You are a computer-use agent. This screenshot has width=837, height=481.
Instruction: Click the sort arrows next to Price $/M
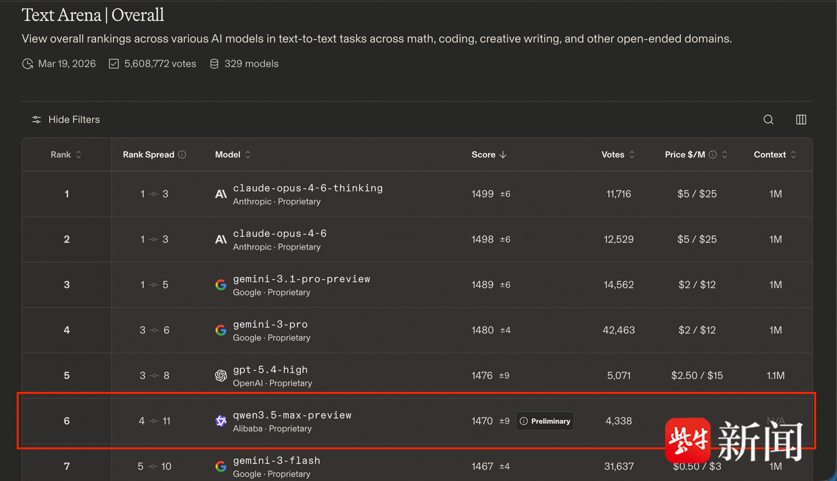point(725,154)
